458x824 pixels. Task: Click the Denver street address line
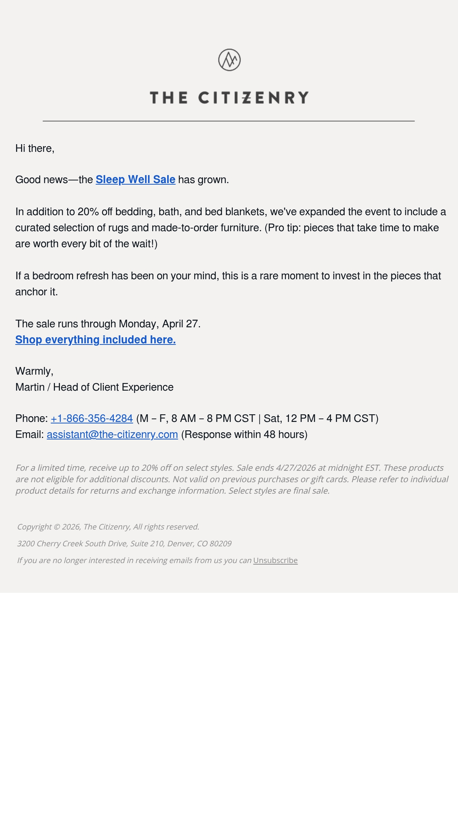pyautogui.click(x=124, y=544)
